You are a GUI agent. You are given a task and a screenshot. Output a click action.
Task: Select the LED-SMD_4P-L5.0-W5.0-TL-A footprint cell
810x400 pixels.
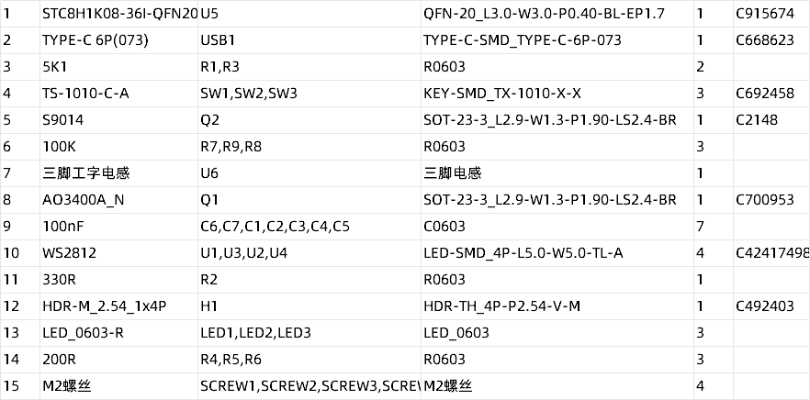point(557,253)
